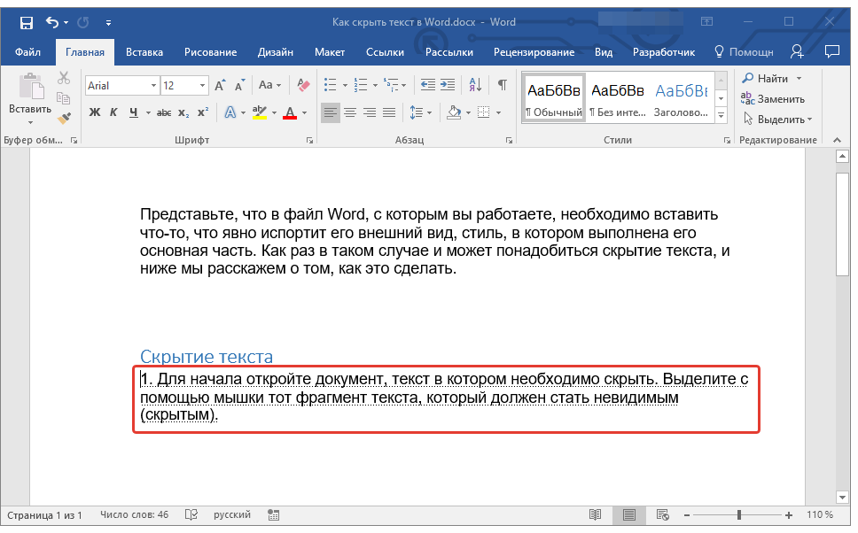Apply the Без интервала style

(617, 97)
